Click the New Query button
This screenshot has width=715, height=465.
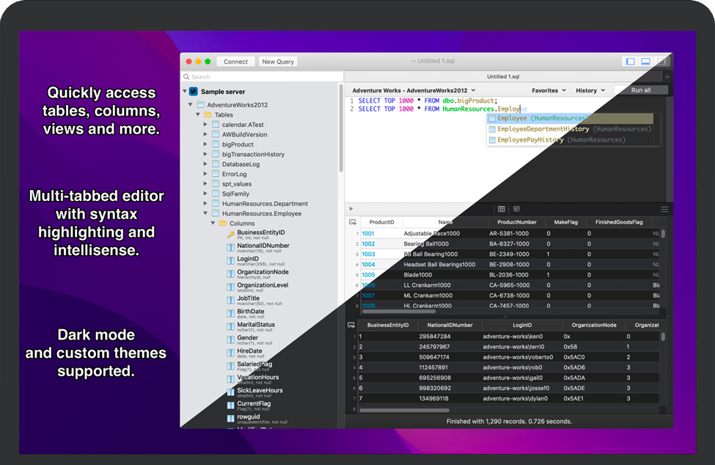[x=278, y=62]
